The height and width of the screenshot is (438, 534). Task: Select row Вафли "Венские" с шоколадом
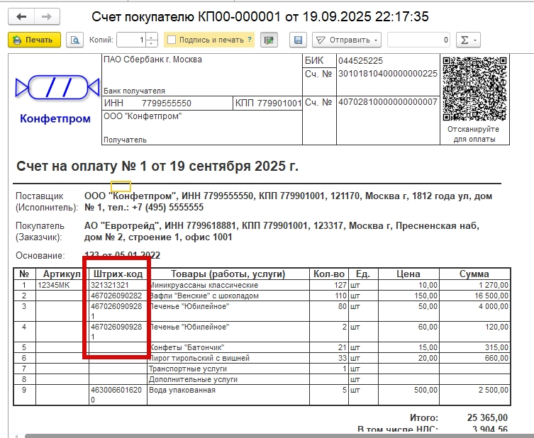[262, 296]
